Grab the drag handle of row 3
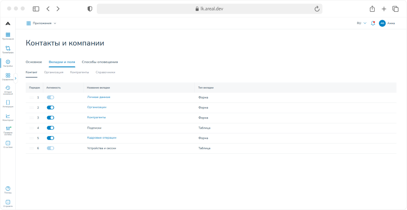This screenshot has height=210, width=407. click(x=32, y=118)
